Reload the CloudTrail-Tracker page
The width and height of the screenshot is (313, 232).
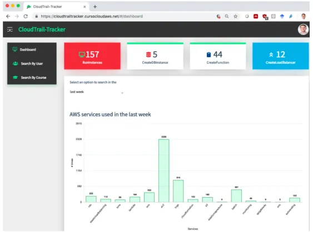point(26,16)
